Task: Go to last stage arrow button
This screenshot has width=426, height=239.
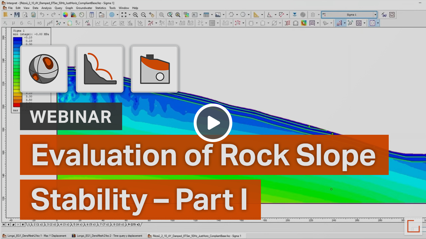Action: 23,225
